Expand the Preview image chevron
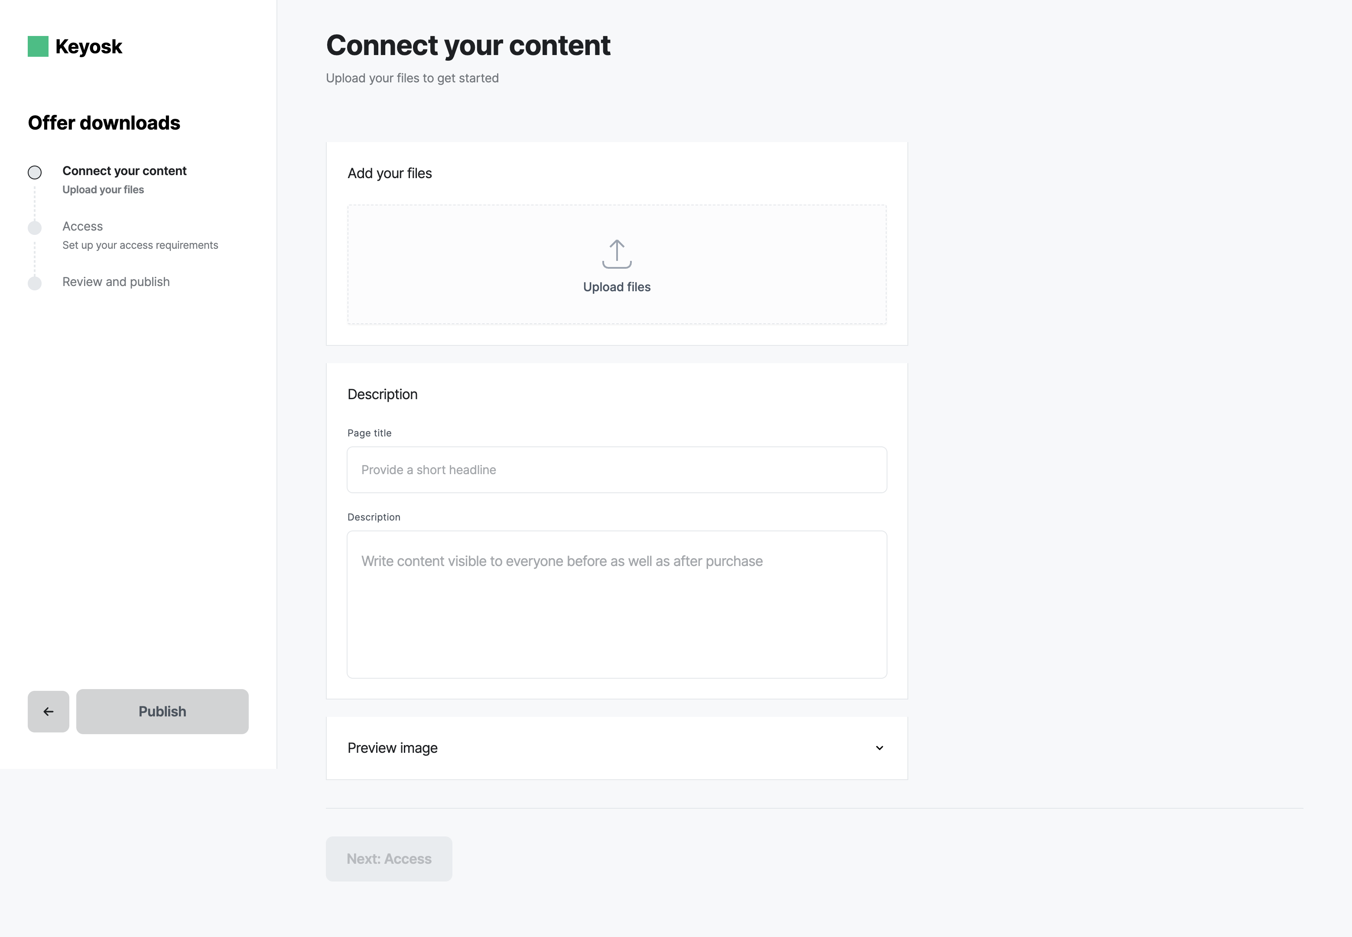Screen dimensions: 1352x937 pos(879,748)
